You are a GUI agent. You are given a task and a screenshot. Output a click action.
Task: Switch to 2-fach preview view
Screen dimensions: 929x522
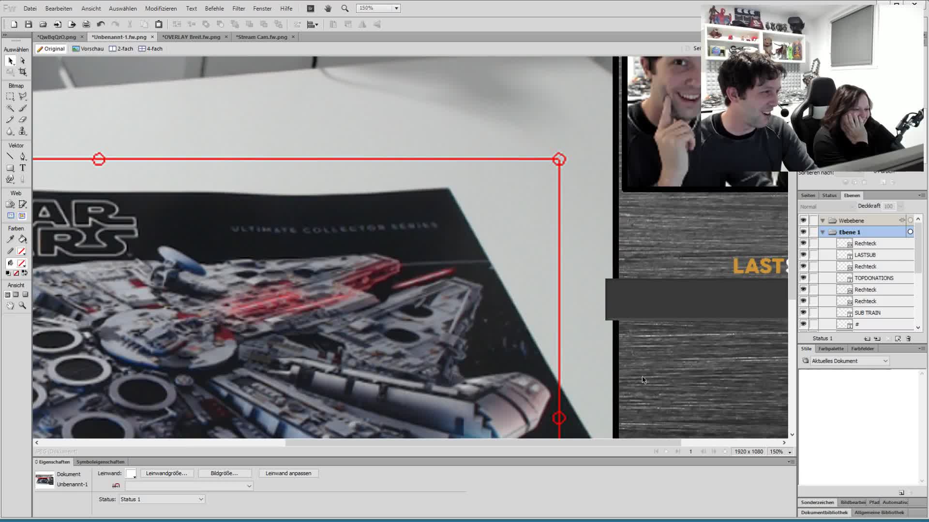[x=121, y=49]
